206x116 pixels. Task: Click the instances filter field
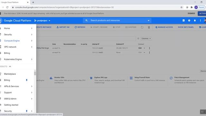(x=86, y=39)
